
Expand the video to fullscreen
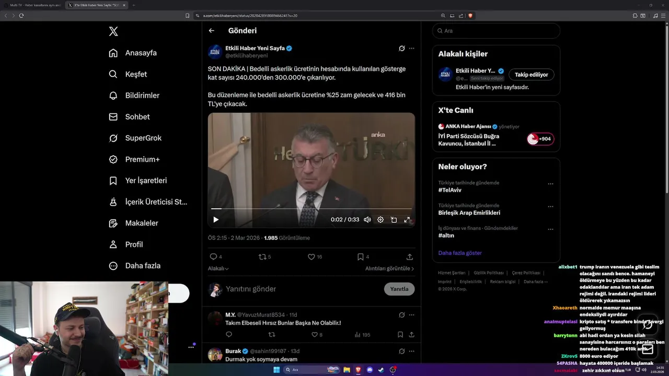pos(407,220)
